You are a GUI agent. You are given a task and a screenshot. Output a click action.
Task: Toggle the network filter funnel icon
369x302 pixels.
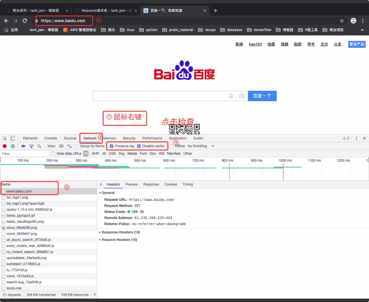pos(31,146)
